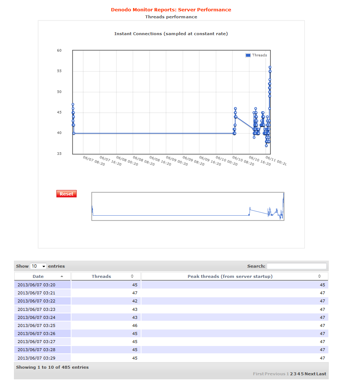Click the Denodo Monitor Reports title
This screenshot has width=339, height=387.
click(x=171, y=10)
